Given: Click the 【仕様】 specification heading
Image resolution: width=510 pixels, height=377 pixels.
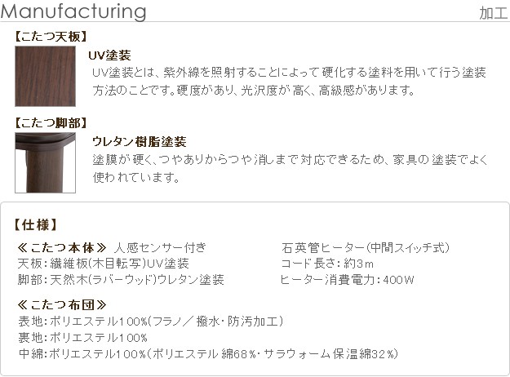Looking at the screenshot, I should 36,224.
